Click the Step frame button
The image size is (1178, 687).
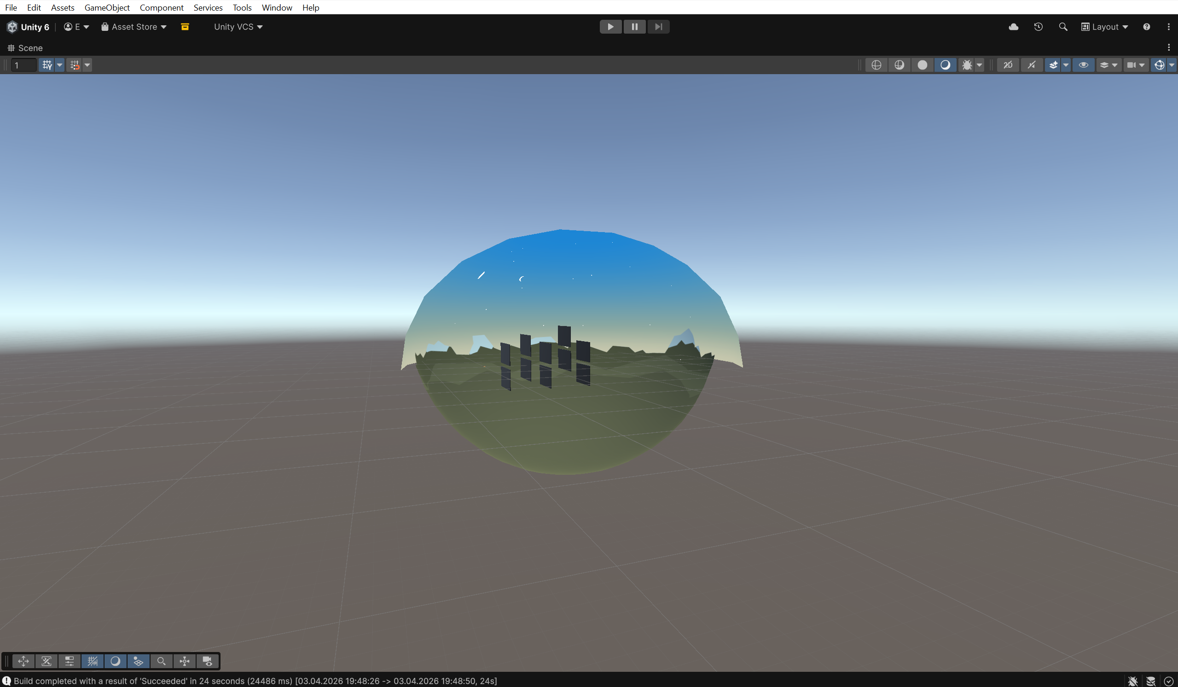tap(658, 27)
